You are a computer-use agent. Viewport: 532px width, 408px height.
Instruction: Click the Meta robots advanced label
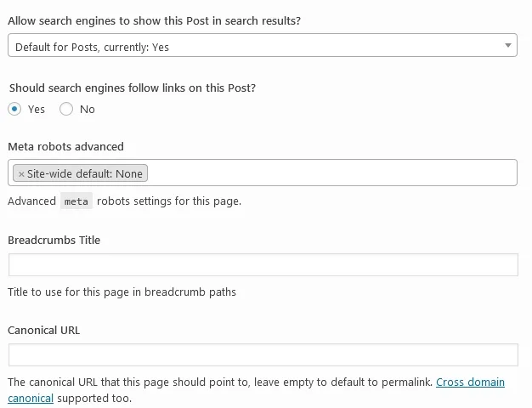[65, 147]
